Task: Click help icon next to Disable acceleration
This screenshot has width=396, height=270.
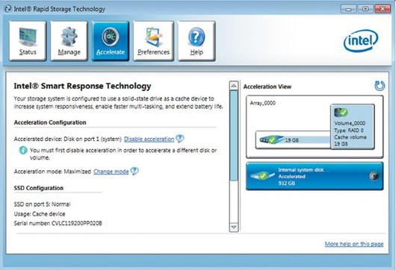Action: tap(180, 139)
